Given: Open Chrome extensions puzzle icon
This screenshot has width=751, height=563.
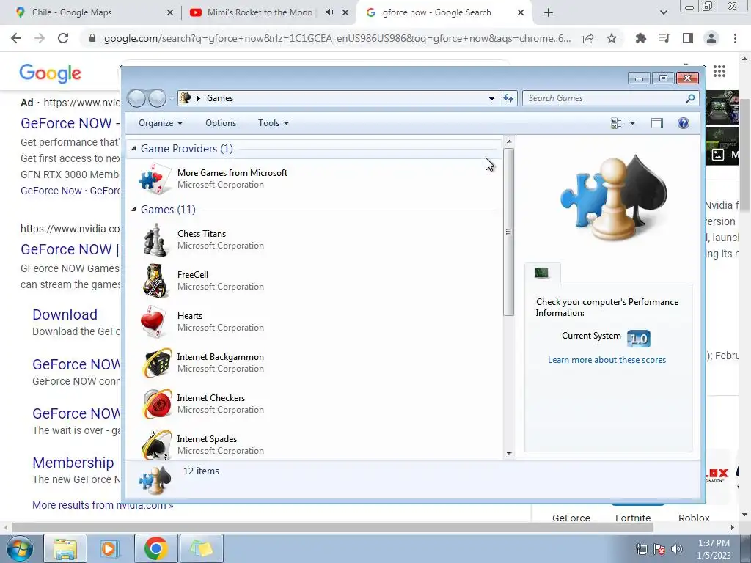Looking at the screenshot, I should coord(640,38).
